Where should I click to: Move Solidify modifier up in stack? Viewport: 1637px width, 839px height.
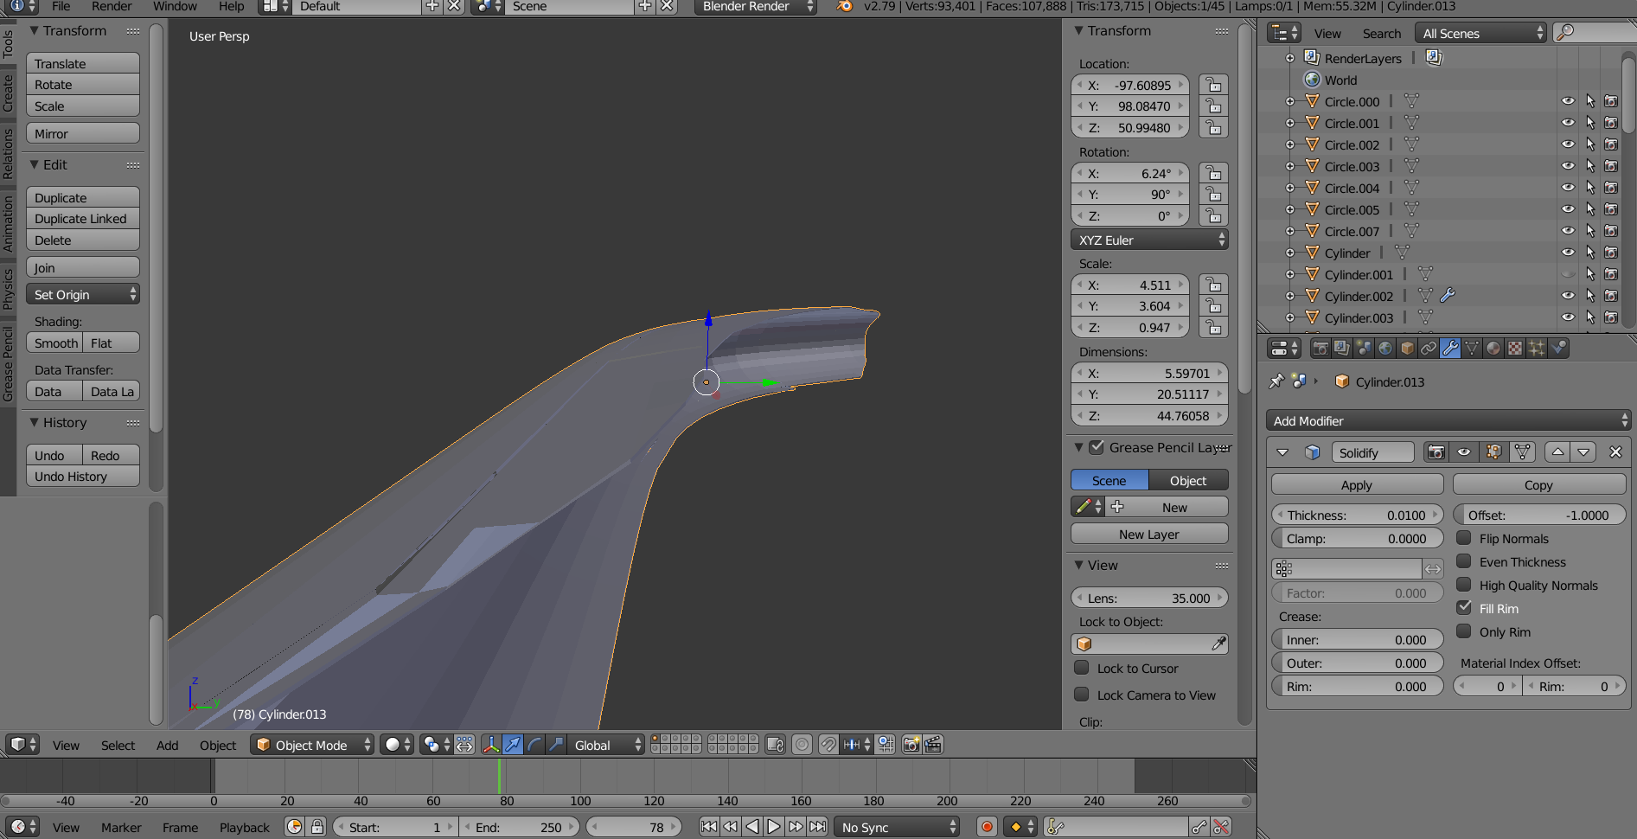[1557, 452]
